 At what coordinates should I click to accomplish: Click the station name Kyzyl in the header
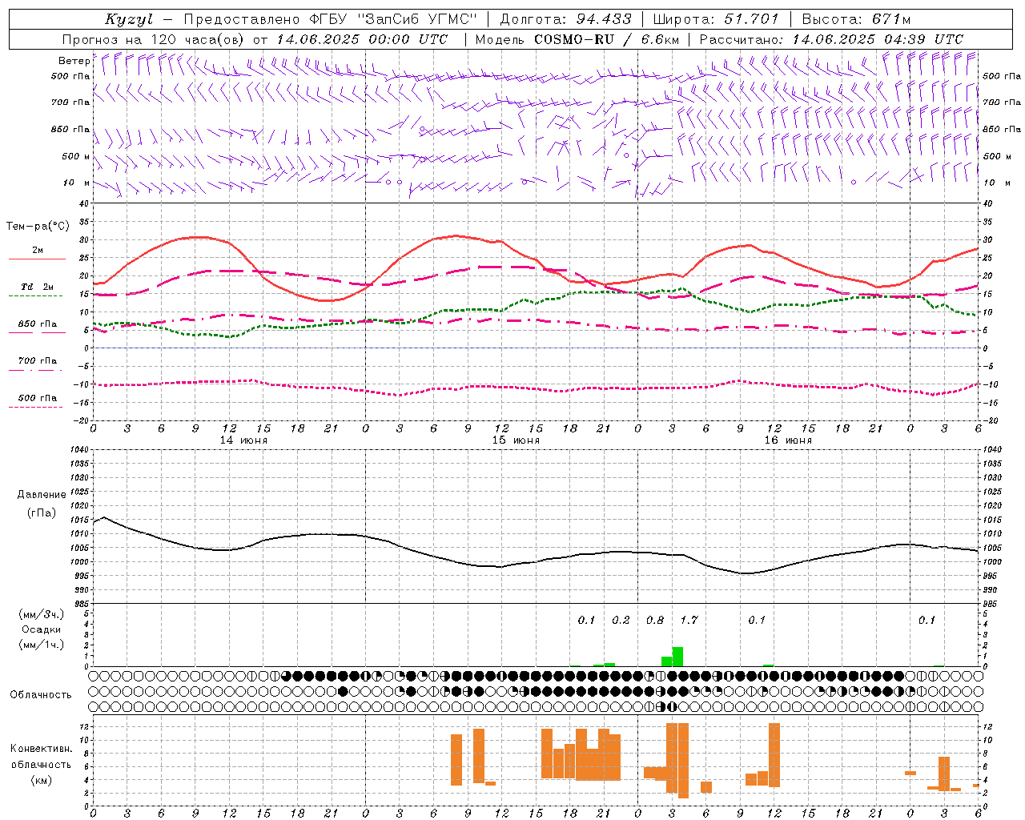click(129, 19)
